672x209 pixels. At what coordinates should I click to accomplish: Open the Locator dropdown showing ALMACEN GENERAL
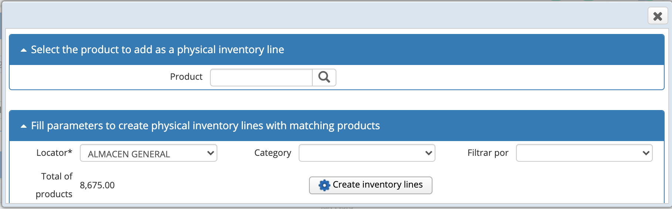pos(149,153)
